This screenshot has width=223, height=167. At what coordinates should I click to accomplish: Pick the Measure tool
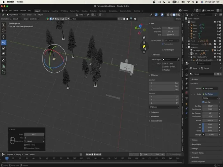pos(4,66)
